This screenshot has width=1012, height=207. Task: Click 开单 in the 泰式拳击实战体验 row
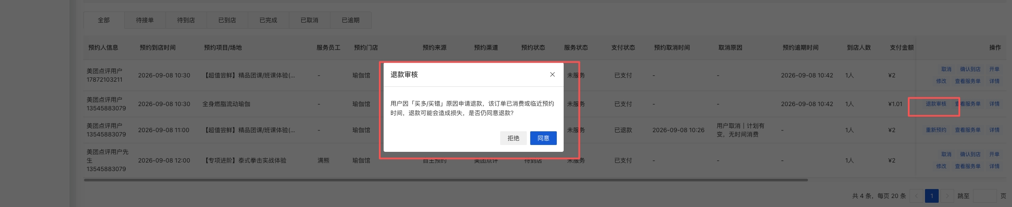[x=994, y=154]
